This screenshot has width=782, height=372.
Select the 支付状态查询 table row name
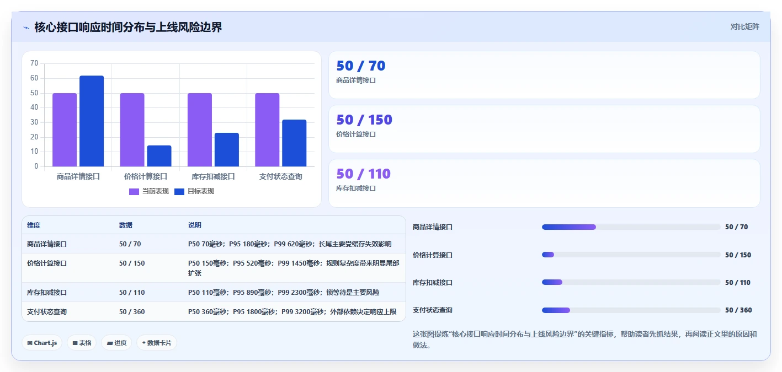47,312
